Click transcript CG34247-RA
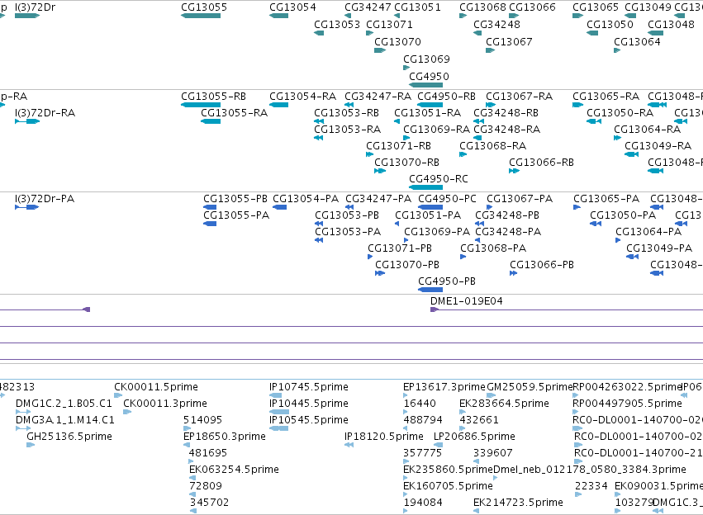Viewport: 703px width, 515px height. (349, 105)
